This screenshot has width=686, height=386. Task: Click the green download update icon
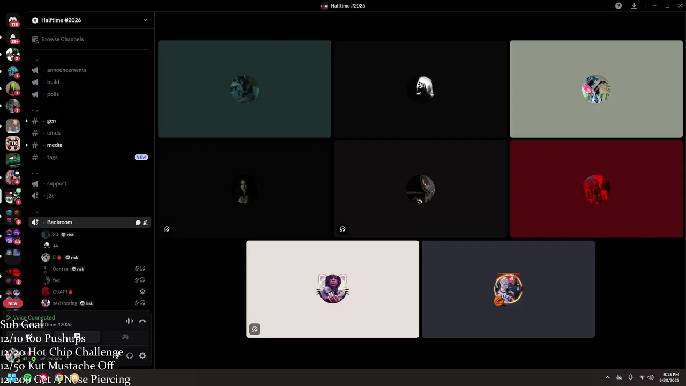point(634,6)
